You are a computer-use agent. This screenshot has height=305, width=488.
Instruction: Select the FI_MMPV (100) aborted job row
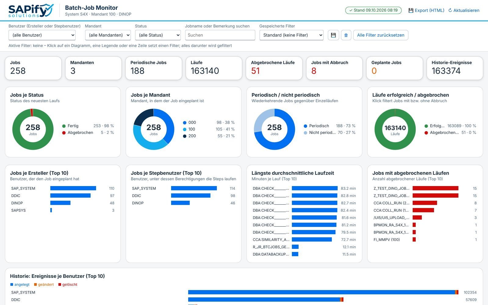pos(425,240)
